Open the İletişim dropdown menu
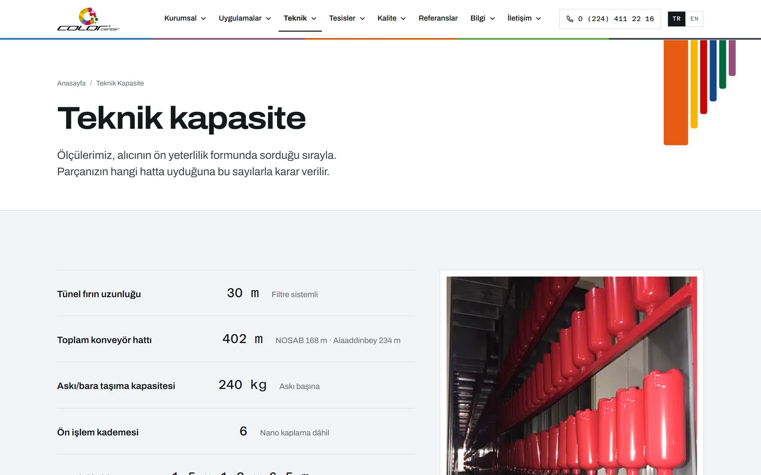The image size is (761, 475). pyautogui.click(x=524, y=18)
